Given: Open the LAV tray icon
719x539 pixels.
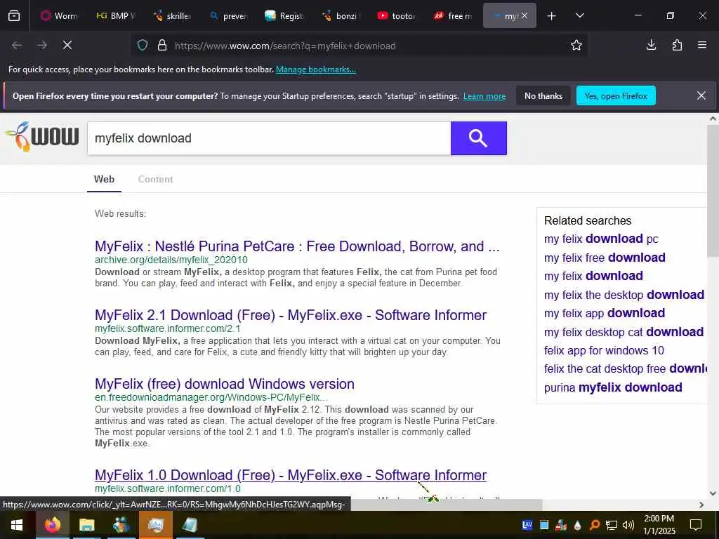Looking at the screenshot, I should (x=527, y=525).
